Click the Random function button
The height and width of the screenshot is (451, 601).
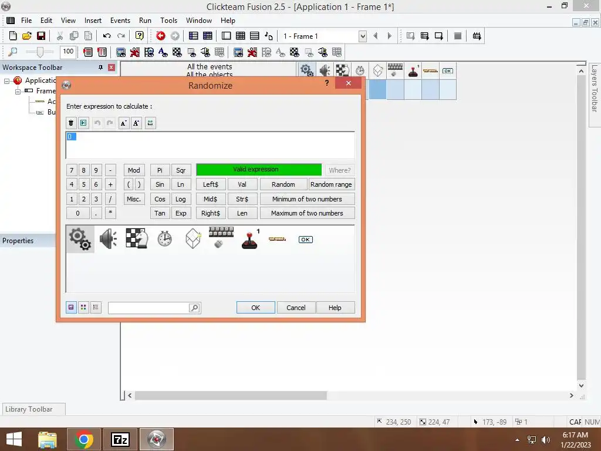tap(283, 184)
